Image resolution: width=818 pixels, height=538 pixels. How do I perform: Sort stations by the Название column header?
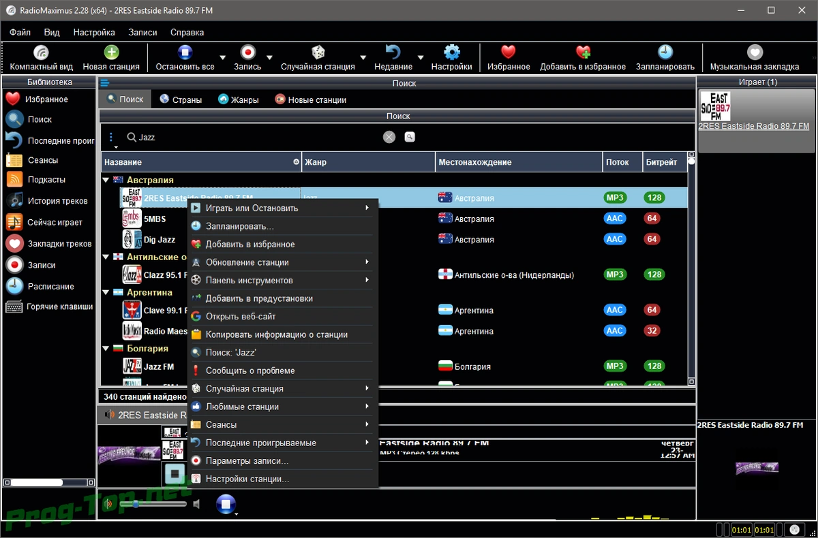click(200, 162)
